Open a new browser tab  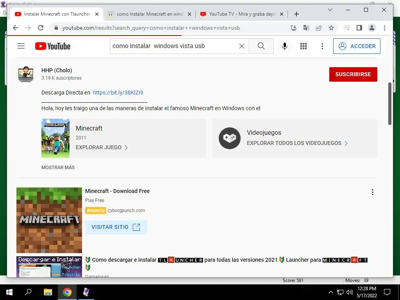pos(296,14)
